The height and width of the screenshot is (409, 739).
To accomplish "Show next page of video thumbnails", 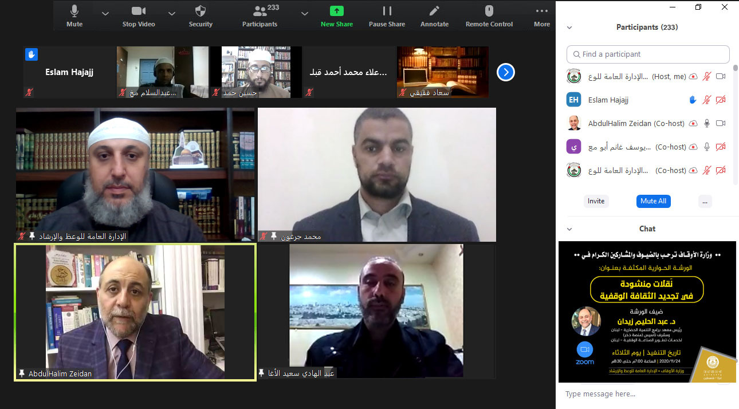I will [505, 72].
